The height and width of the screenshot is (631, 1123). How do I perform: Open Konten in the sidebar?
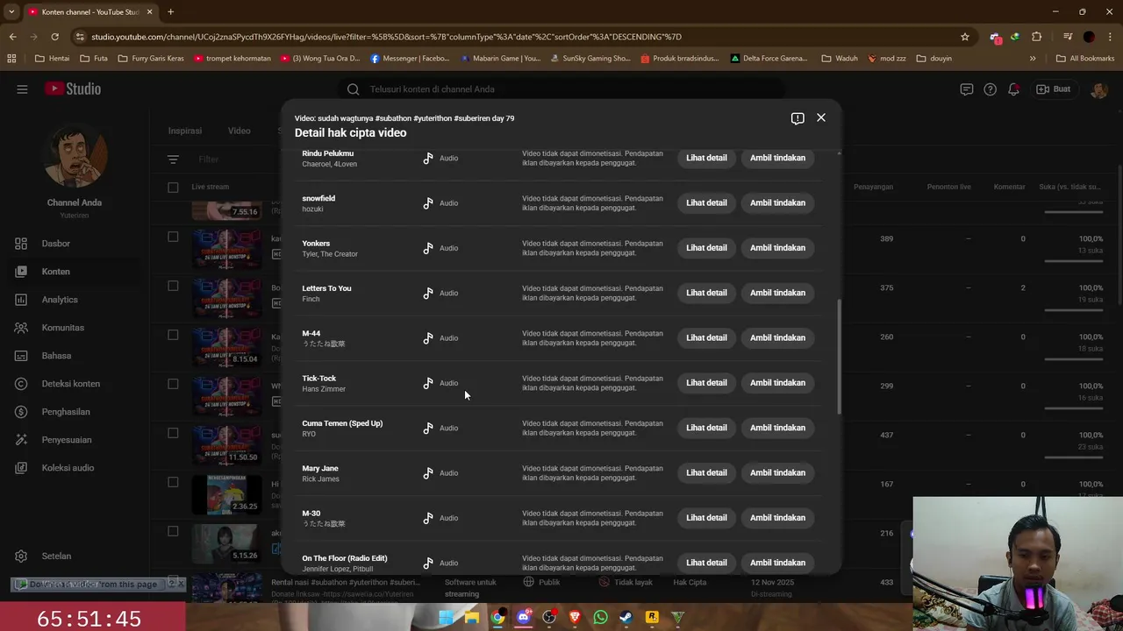pos(55,272)
